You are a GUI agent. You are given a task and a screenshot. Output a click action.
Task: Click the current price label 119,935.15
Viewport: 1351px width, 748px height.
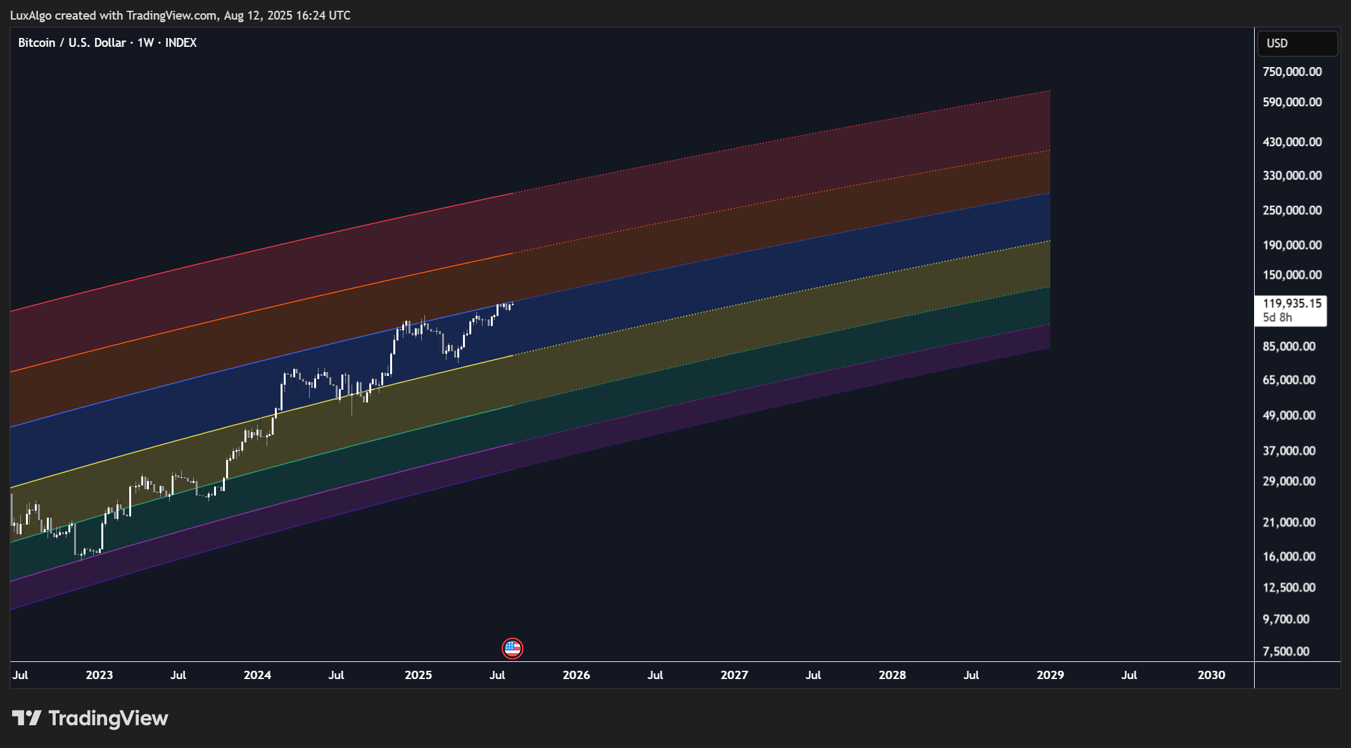(x=1292, y=303)
